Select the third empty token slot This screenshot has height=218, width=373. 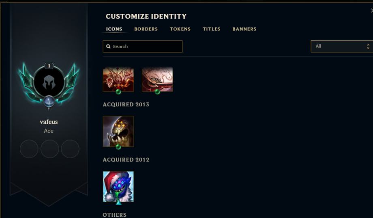(x=70, y=149)
